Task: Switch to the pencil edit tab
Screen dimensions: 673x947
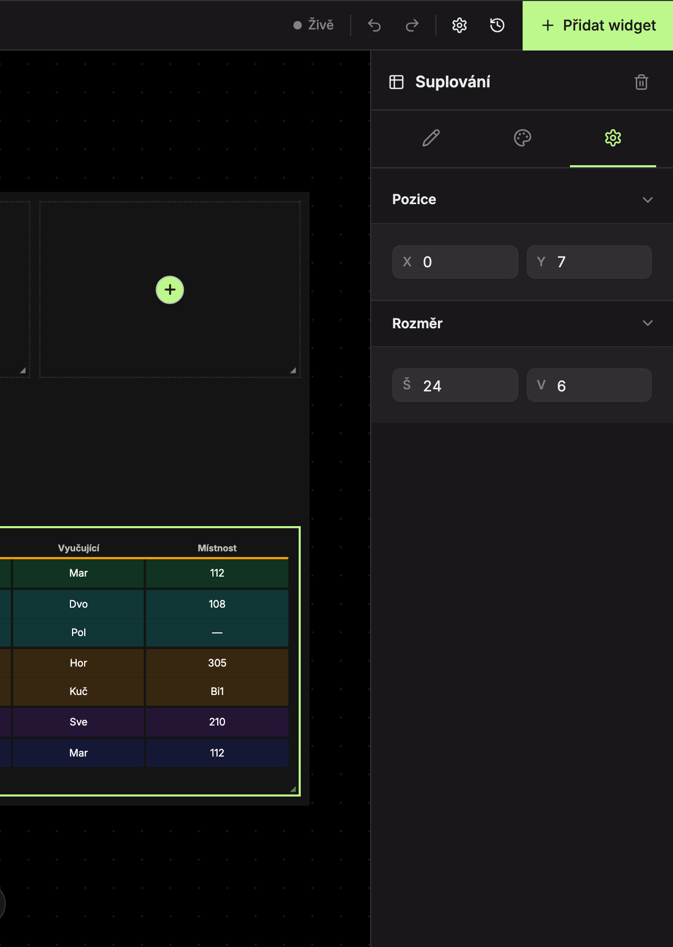Action: [431, 138]
